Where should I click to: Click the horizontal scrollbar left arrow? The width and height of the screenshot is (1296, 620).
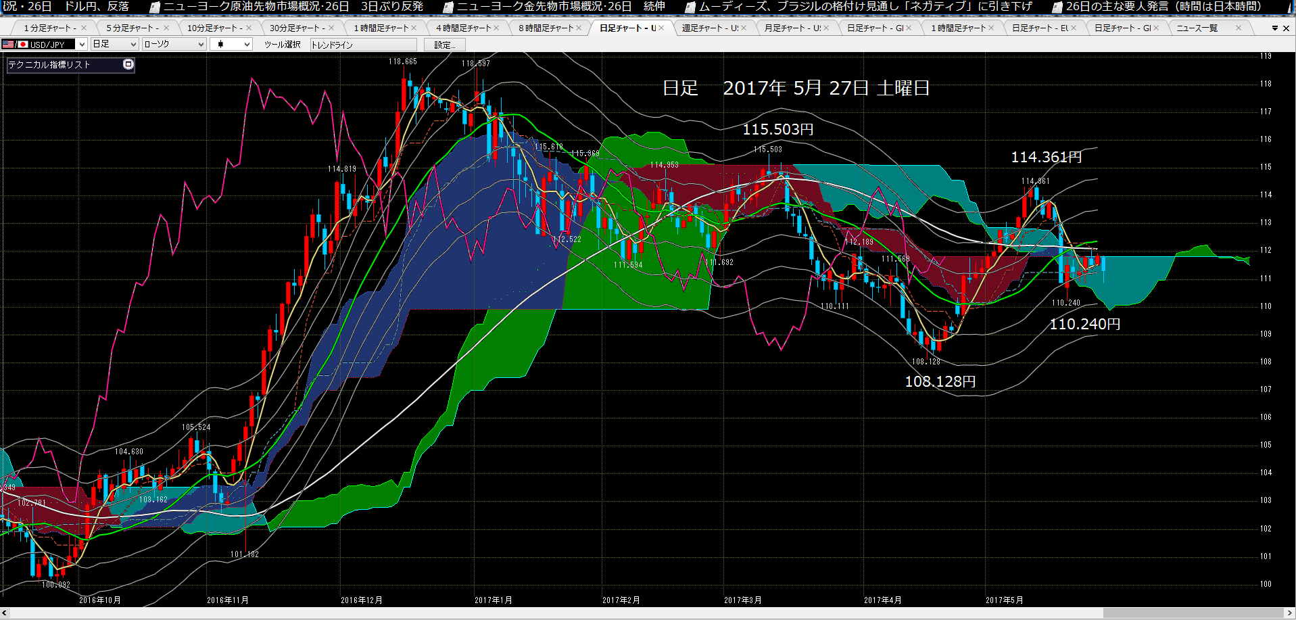(5, 613)
